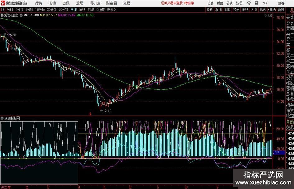
Task: Click the 多股 multi-stock button
Action: [x=227, y=10]
